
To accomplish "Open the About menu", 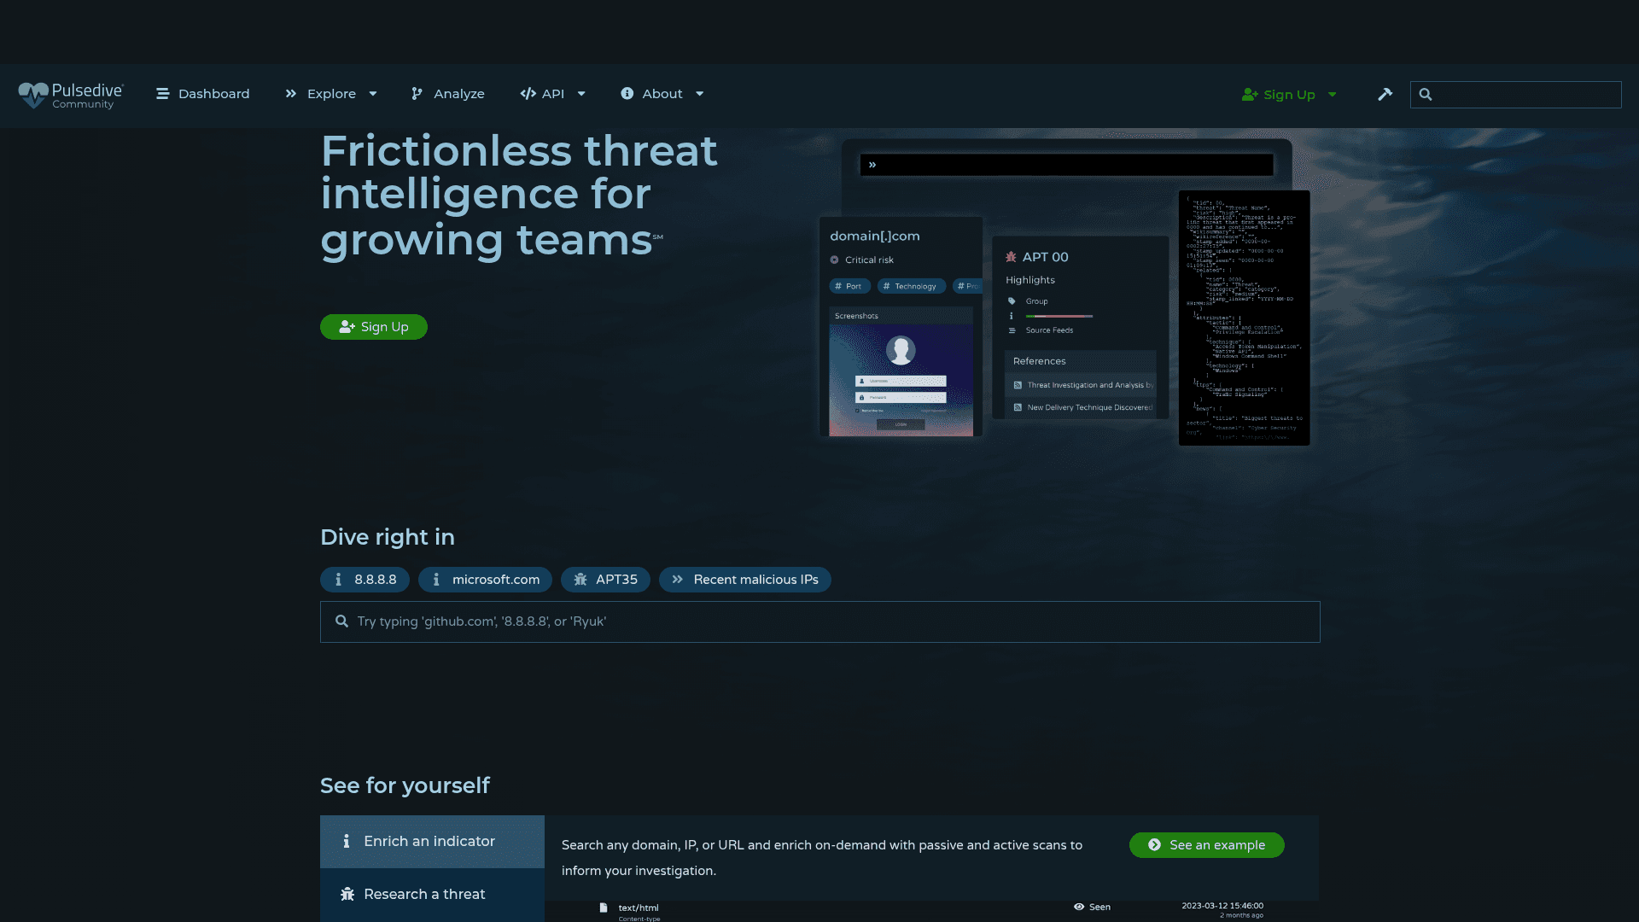I will pos(651,94).
